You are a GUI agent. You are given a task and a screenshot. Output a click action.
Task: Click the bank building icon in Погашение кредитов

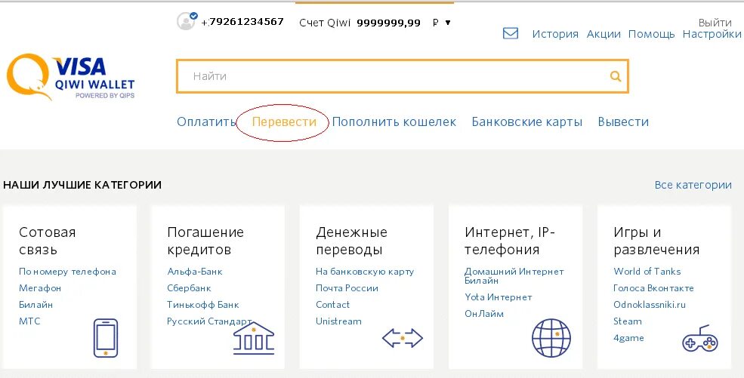[254, 338]
